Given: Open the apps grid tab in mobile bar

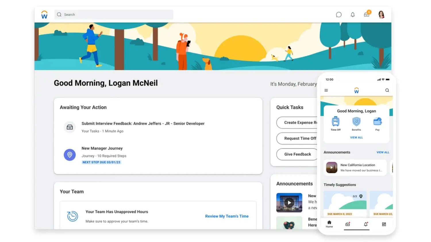Looking at the screenshot, I should (x=384, y=224).
